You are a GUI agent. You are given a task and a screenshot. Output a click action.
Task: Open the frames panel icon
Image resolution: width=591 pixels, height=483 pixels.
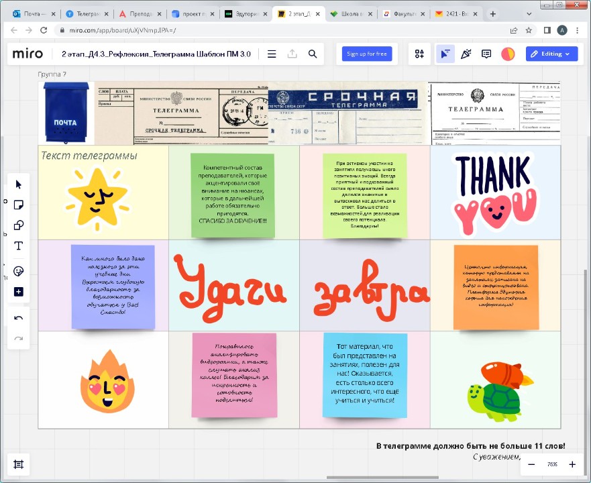click(18, 464)
